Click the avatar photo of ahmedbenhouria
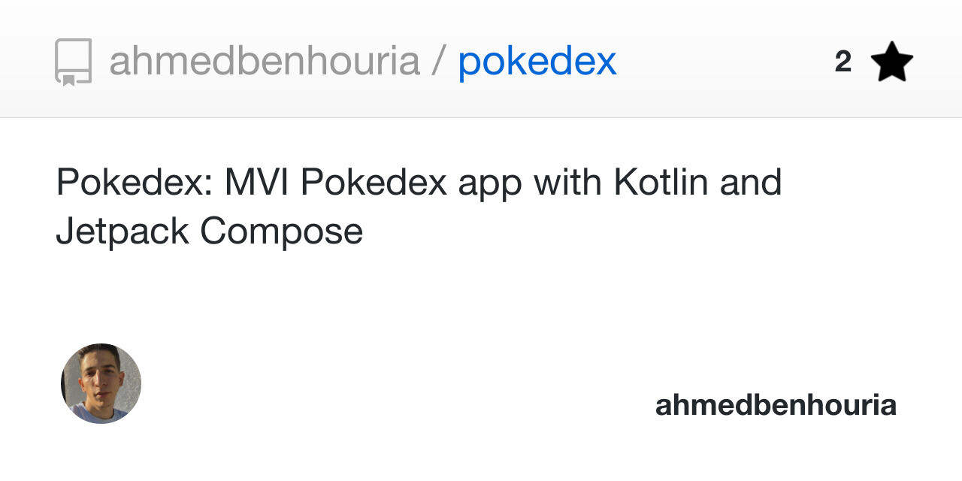 pos(100,383)
